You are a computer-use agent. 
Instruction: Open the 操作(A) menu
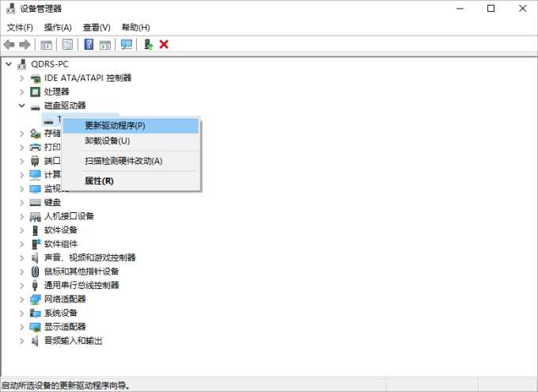[x=58, y=28]
